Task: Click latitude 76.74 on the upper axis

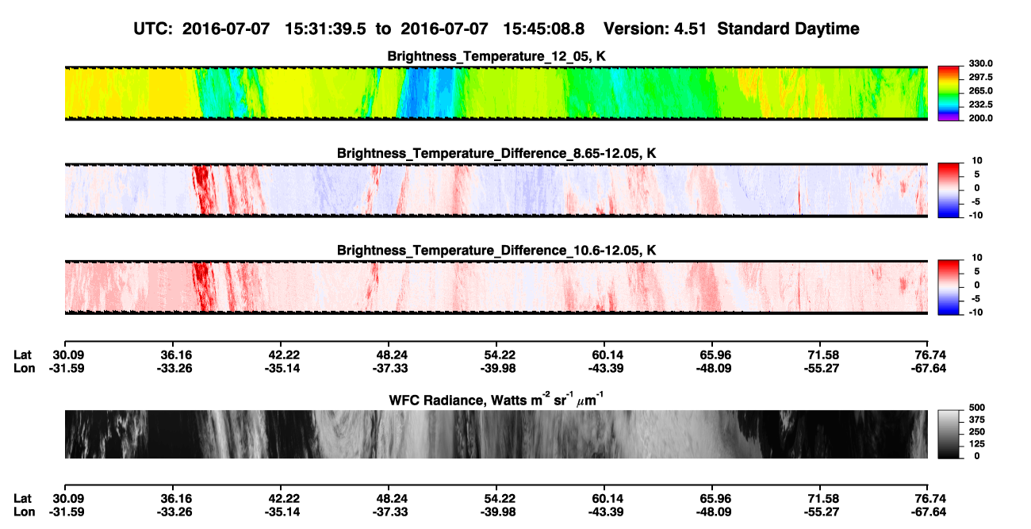Action: tap(930, 355)
